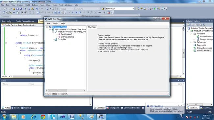
Task: Click the Save icon in Visual Studio toolbar
Action: 17,9
